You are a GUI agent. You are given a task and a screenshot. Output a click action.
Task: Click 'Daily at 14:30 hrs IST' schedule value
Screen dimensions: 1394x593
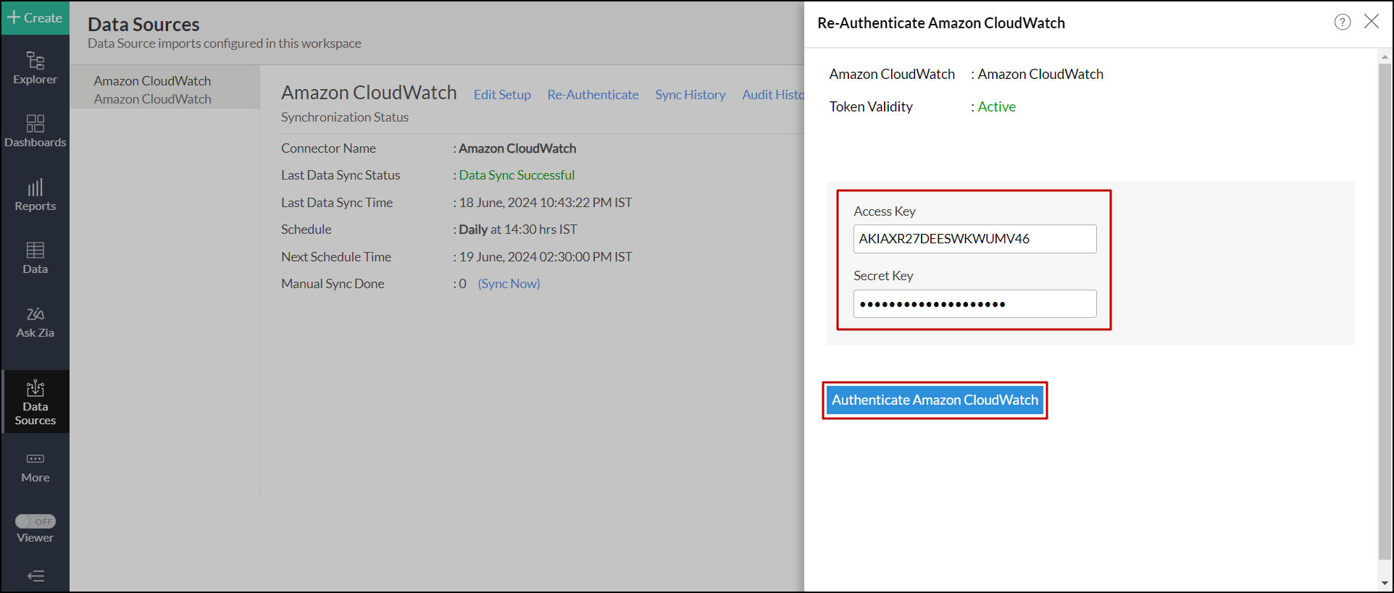pyautogui.click(x=518, y=230)
